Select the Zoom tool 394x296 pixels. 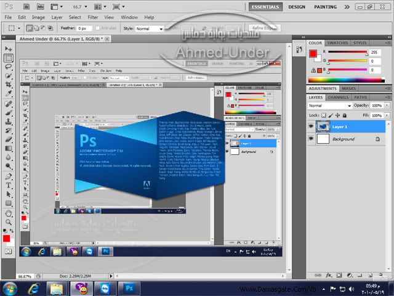click(x=8, y=222)
